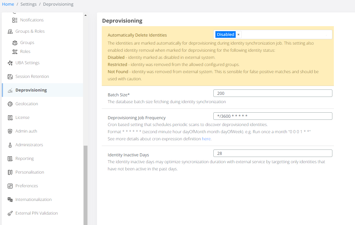Click the Roles icon in sidebar
This screenshot has height=225, width=355.
15,51
